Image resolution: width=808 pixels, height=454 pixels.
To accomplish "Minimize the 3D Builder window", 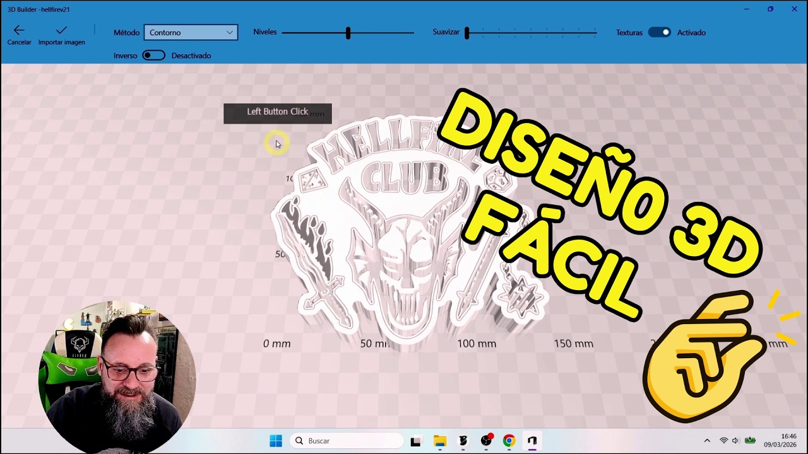I will pyautogui.click(x=746, y=9).
